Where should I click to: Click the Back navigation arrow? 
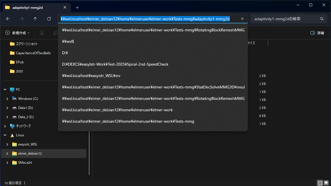pyautogui.click(x=8, y=19)
